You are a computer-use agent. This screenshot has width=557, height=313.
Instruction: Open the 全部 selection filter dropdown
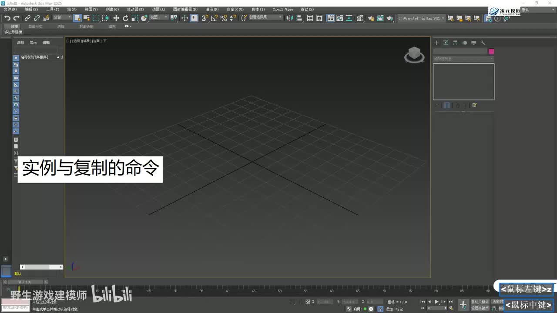[62, 17]
